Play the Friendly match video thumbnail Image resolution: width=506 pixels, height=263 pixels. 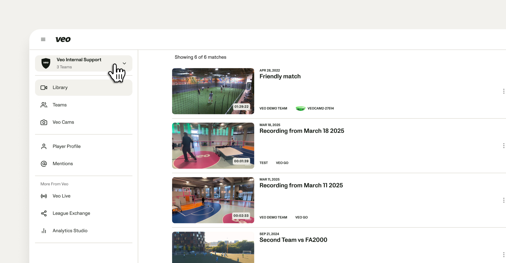(213, 91)
